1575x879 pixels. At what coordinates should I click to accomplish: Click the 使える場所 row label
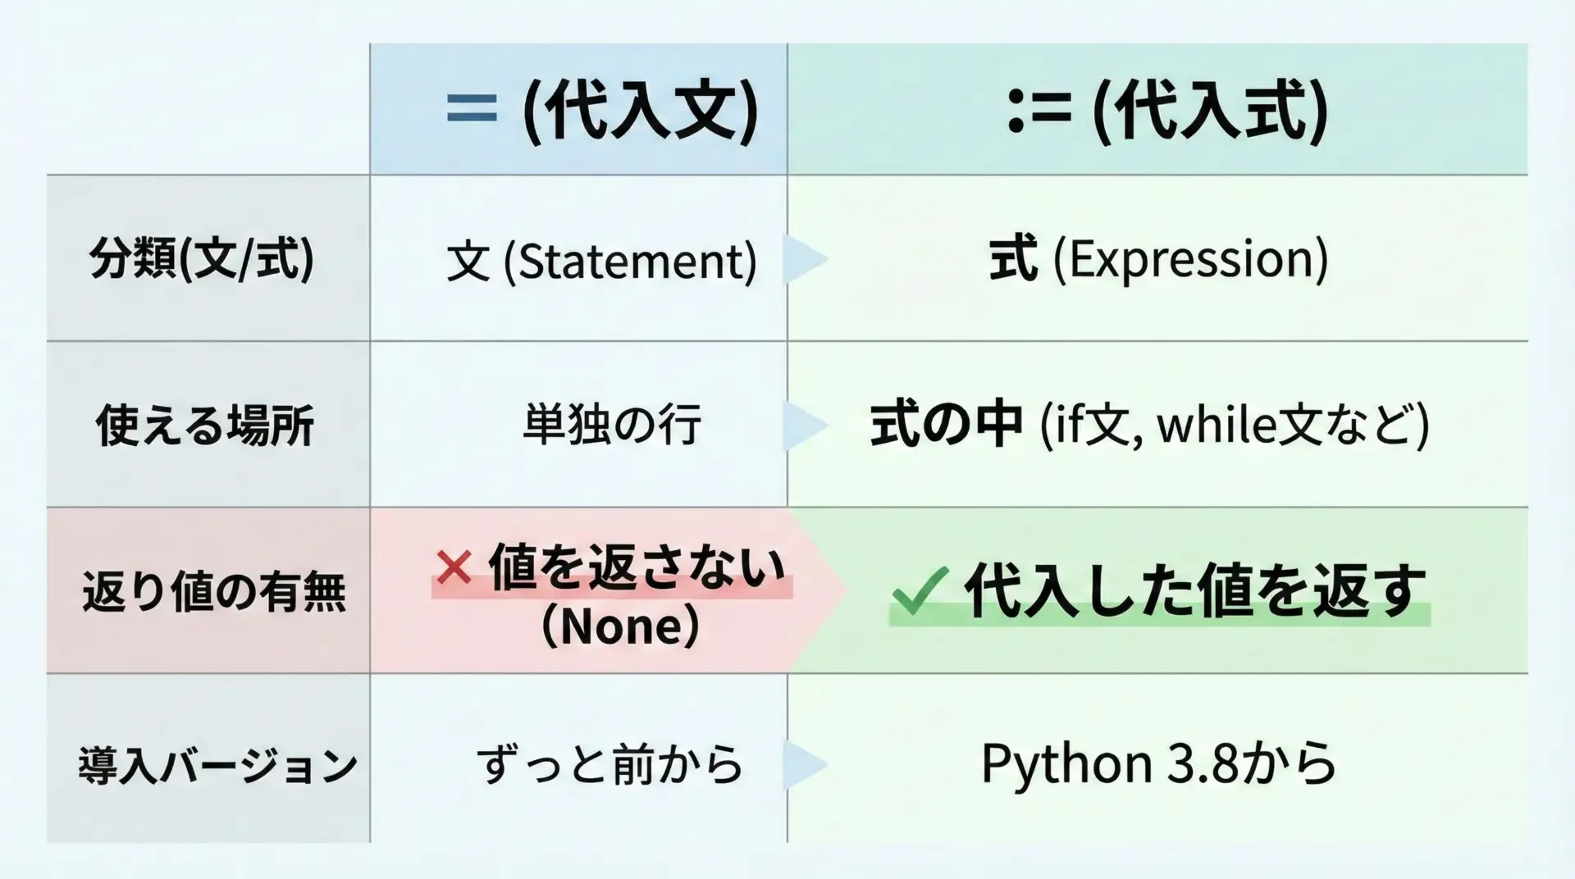tap(205, 426)
